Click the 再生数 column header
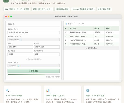124x103 pixels. click(99, 28)
